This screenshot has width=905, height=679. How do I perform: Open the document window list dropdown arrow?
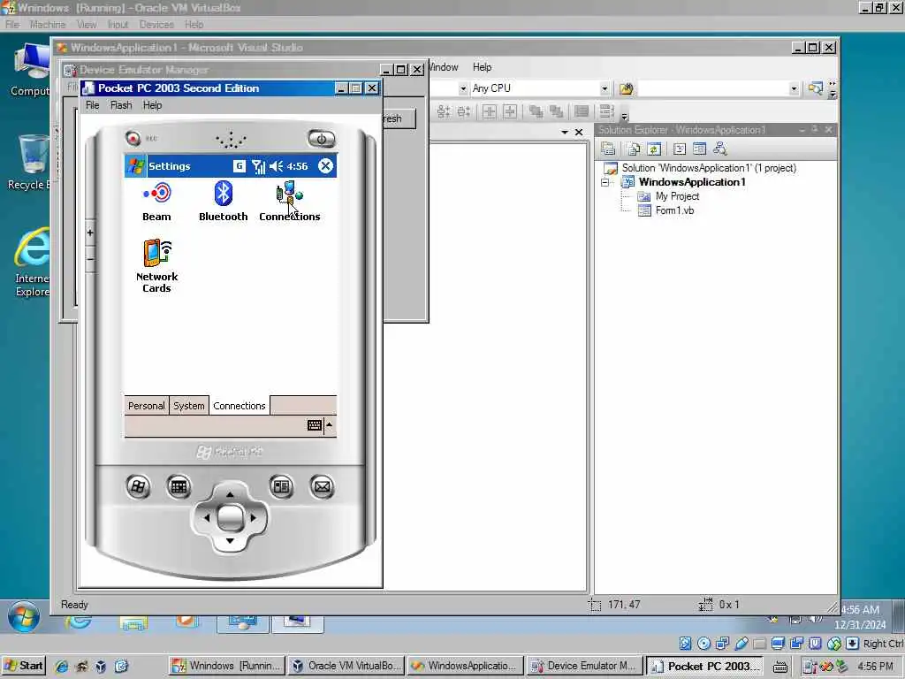(x=565, y=133)
